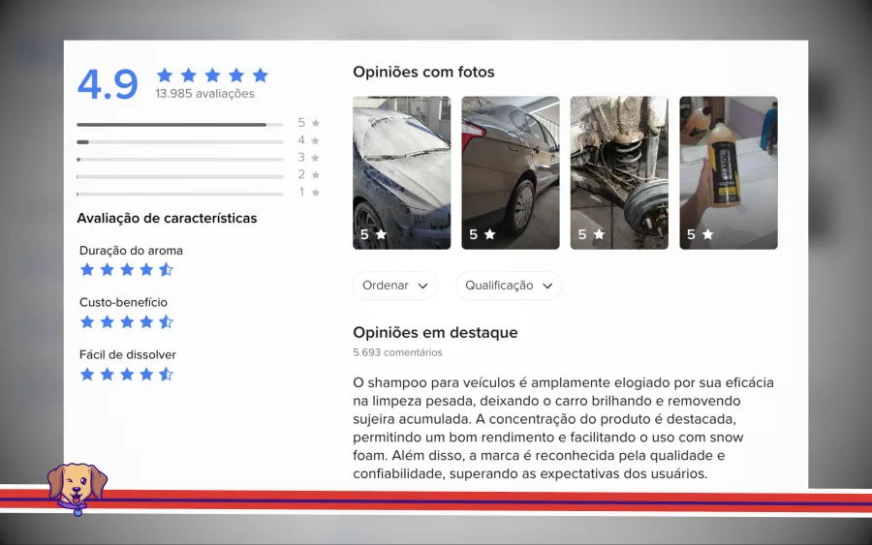The image size is (872, 545).
Task: Open foam-covered car review photo
Action: click(401, 172)
